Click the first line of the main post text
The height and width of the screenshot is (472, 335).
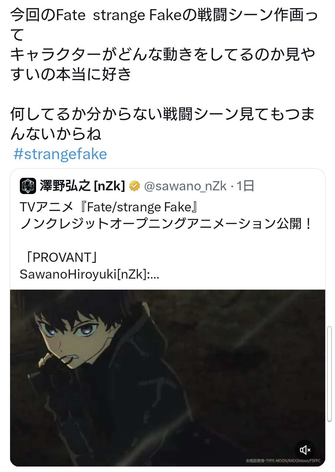tap(164, 15)
